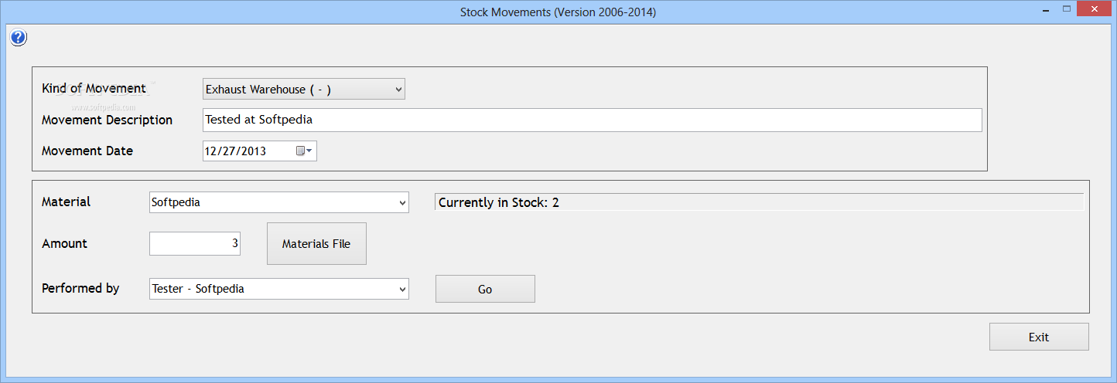Close the window with the red X
Viewport: 1117px width, 383px height.
click(1095, 8)
